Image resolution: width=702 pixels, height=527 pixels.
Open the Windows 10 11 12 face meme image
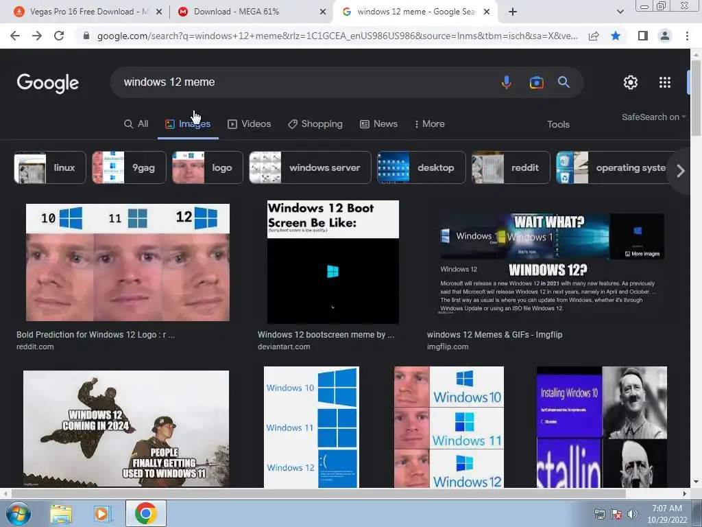click(128, 262)
